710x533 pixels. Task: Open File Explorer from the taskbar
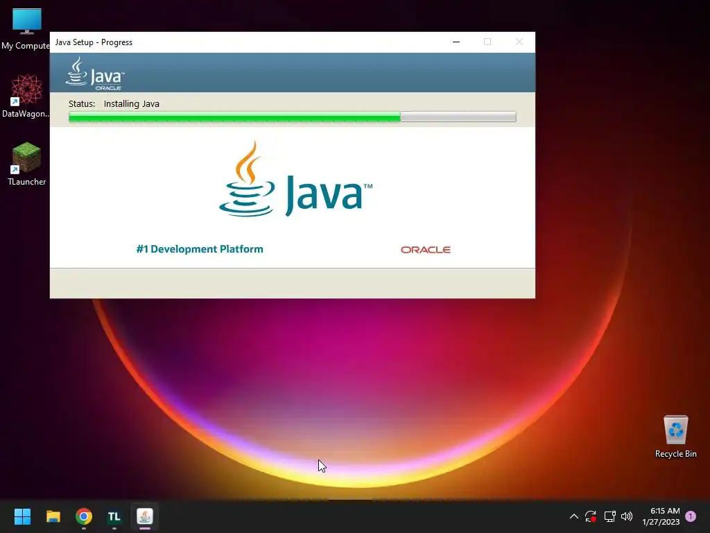(53, 516)
